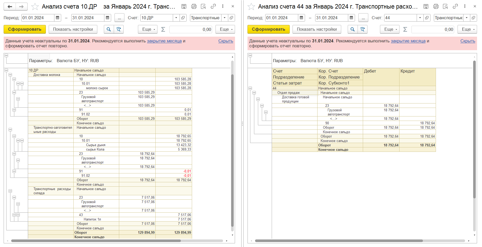Collapse the Доставка молока group
This screenshot has height=247, width=482.
click(10, 75)
